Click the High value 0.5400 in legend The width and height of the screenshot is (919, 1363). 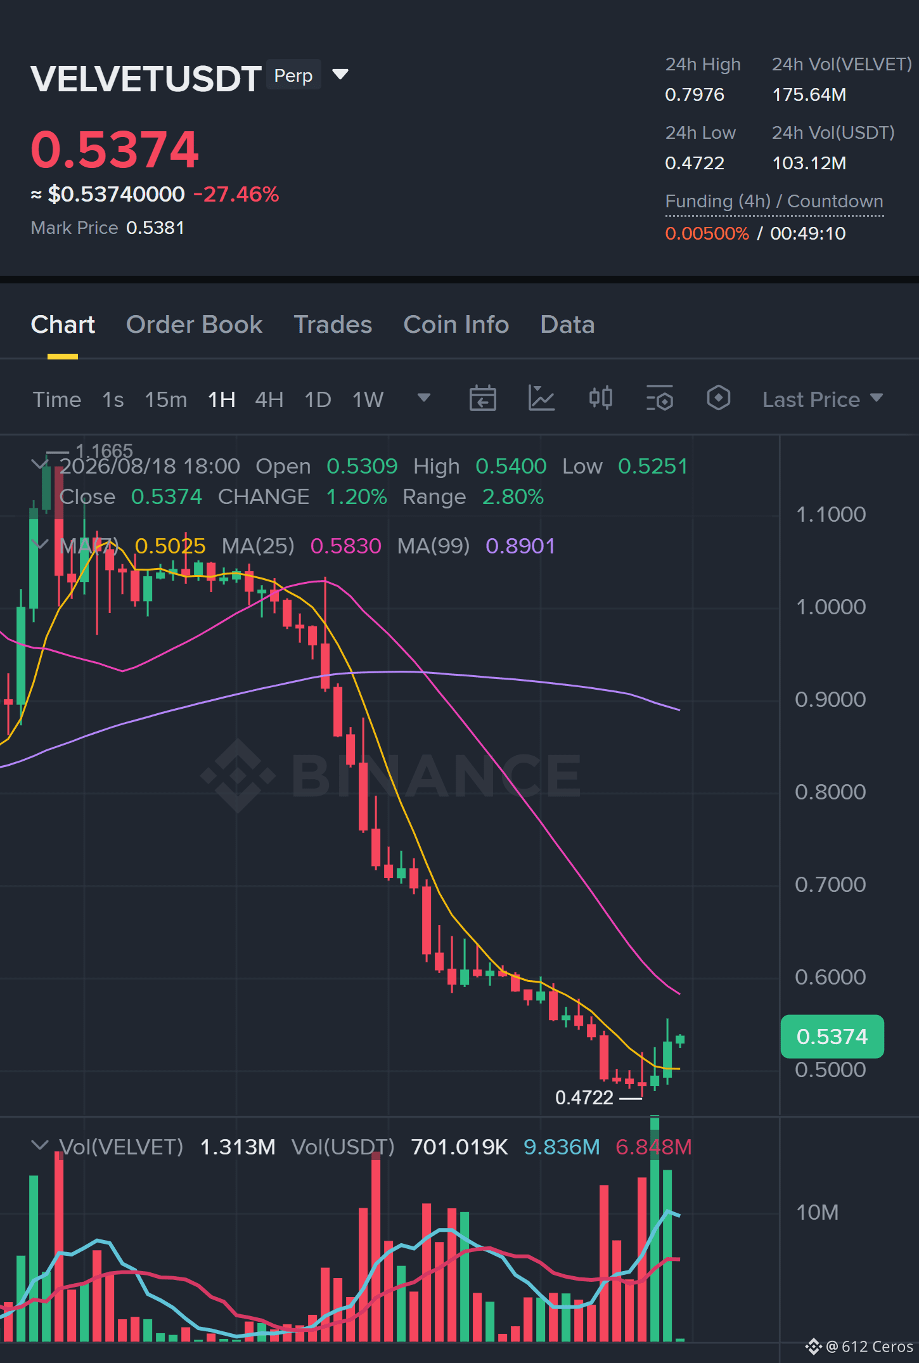pos(511,466)
